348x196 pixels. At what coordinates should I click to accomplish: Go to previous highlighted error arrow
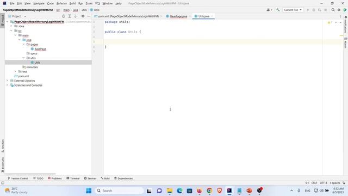[x=336, y=22]
